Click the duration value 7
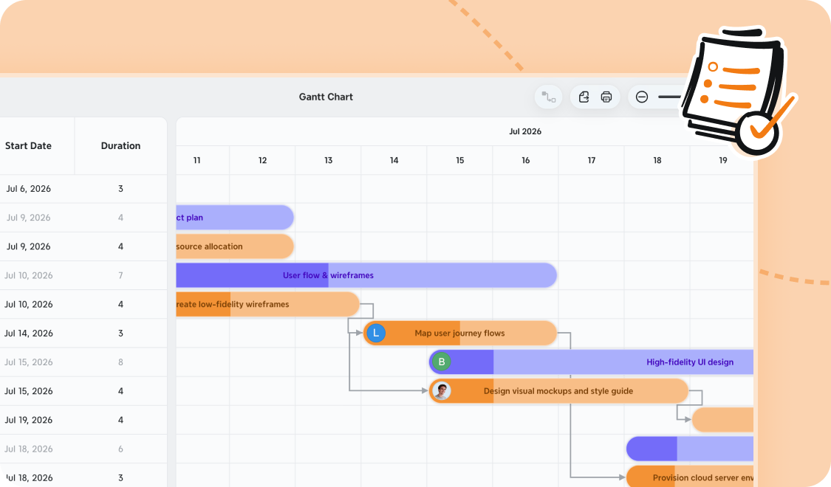The width and height of the screenshot is (831, 487). (x=121, y=276)
